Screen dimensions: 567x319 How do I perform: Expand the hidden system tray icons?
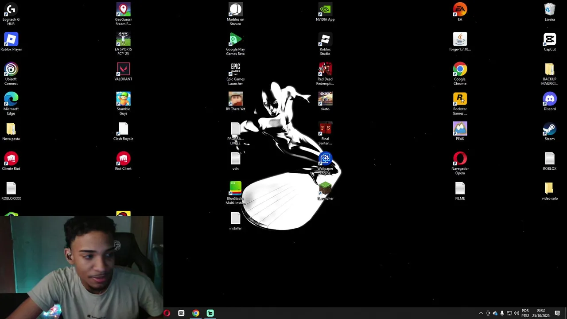pyautogui.click(x=481, y=313)
